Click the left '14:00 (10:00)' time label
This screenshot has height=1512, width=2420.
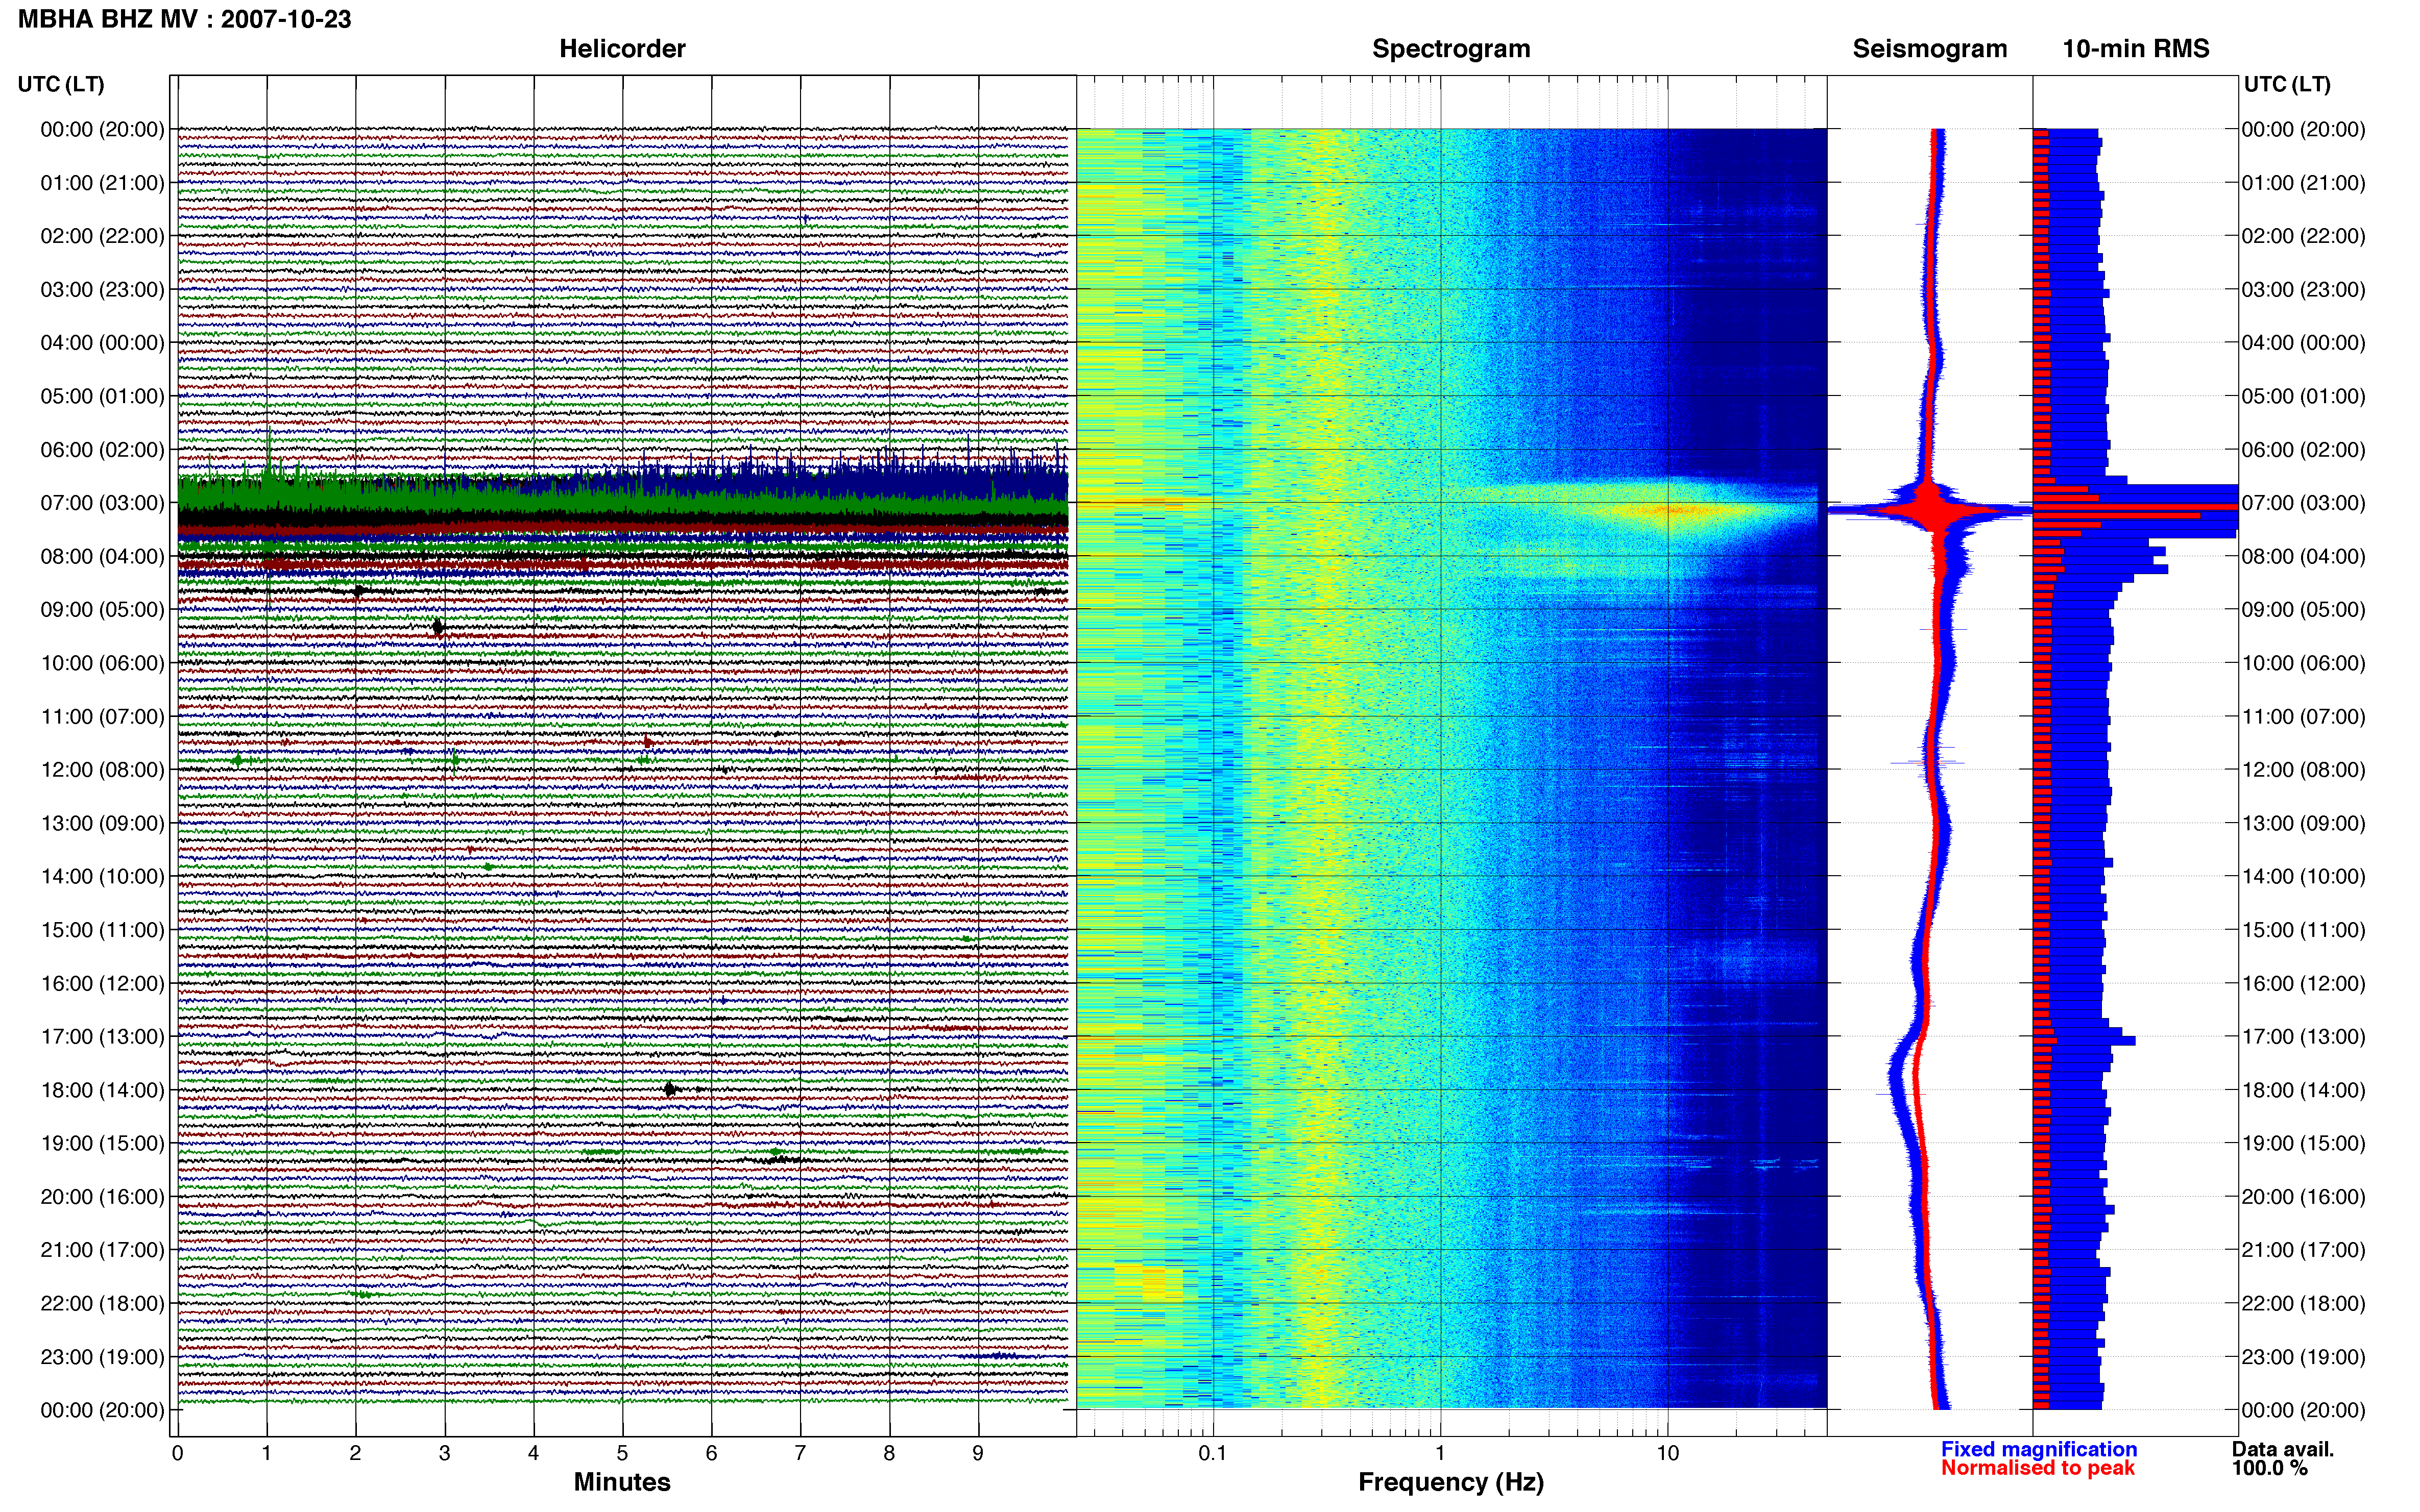(x=102, y=876)
